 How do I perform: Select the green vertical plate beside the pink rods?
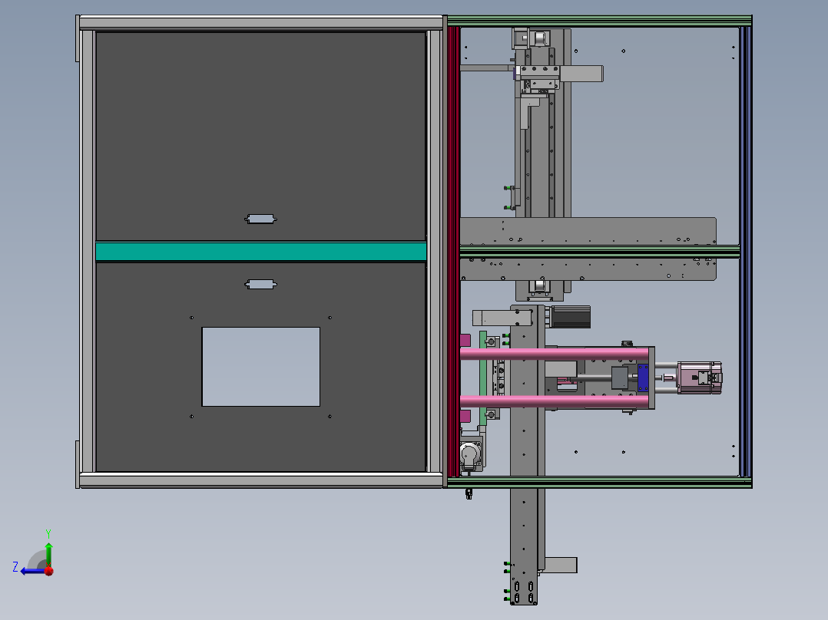click(x=482, y=379)
